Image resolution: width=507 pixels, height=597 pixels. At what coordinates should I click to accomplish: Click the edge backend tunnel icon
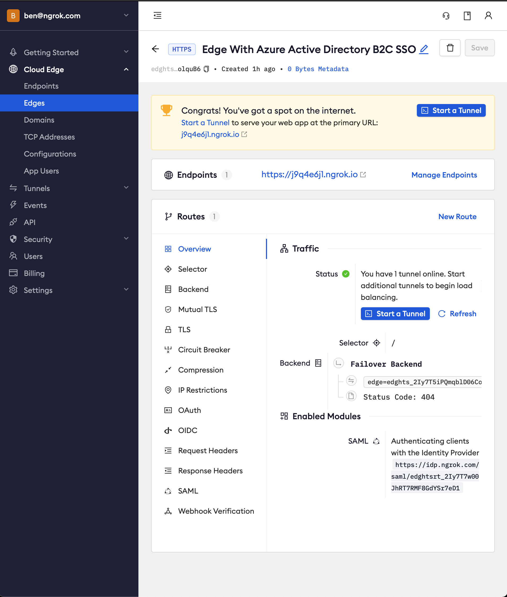click(351, 380)
